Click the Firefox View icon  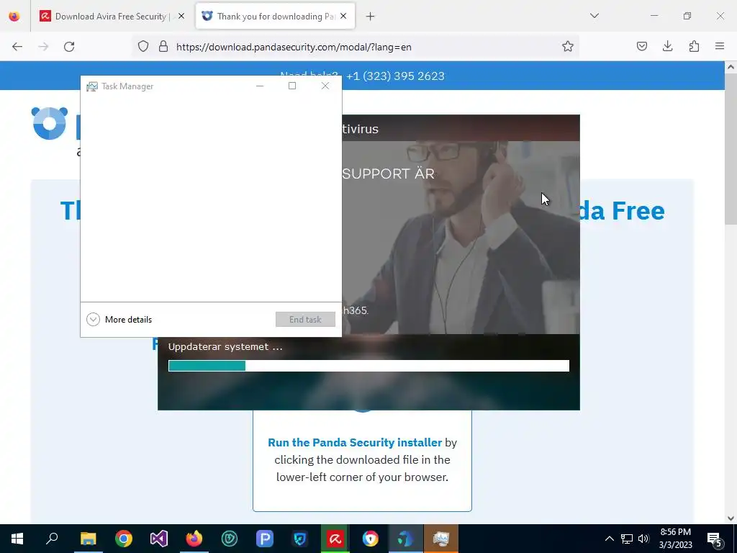pos(14,17)
